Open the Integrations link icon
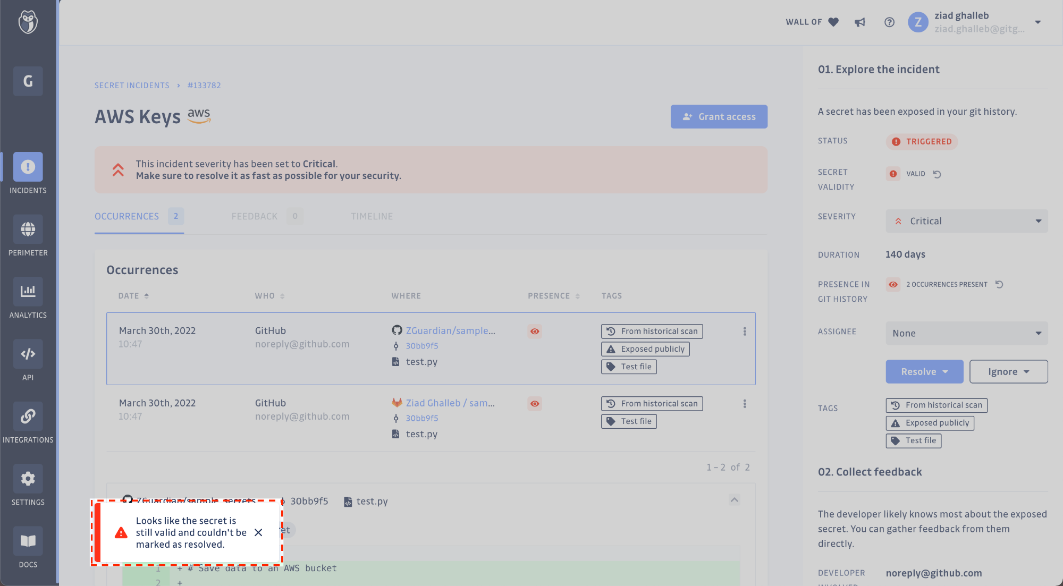Screen dimensions: 1063x586 (x=28, y=416)
